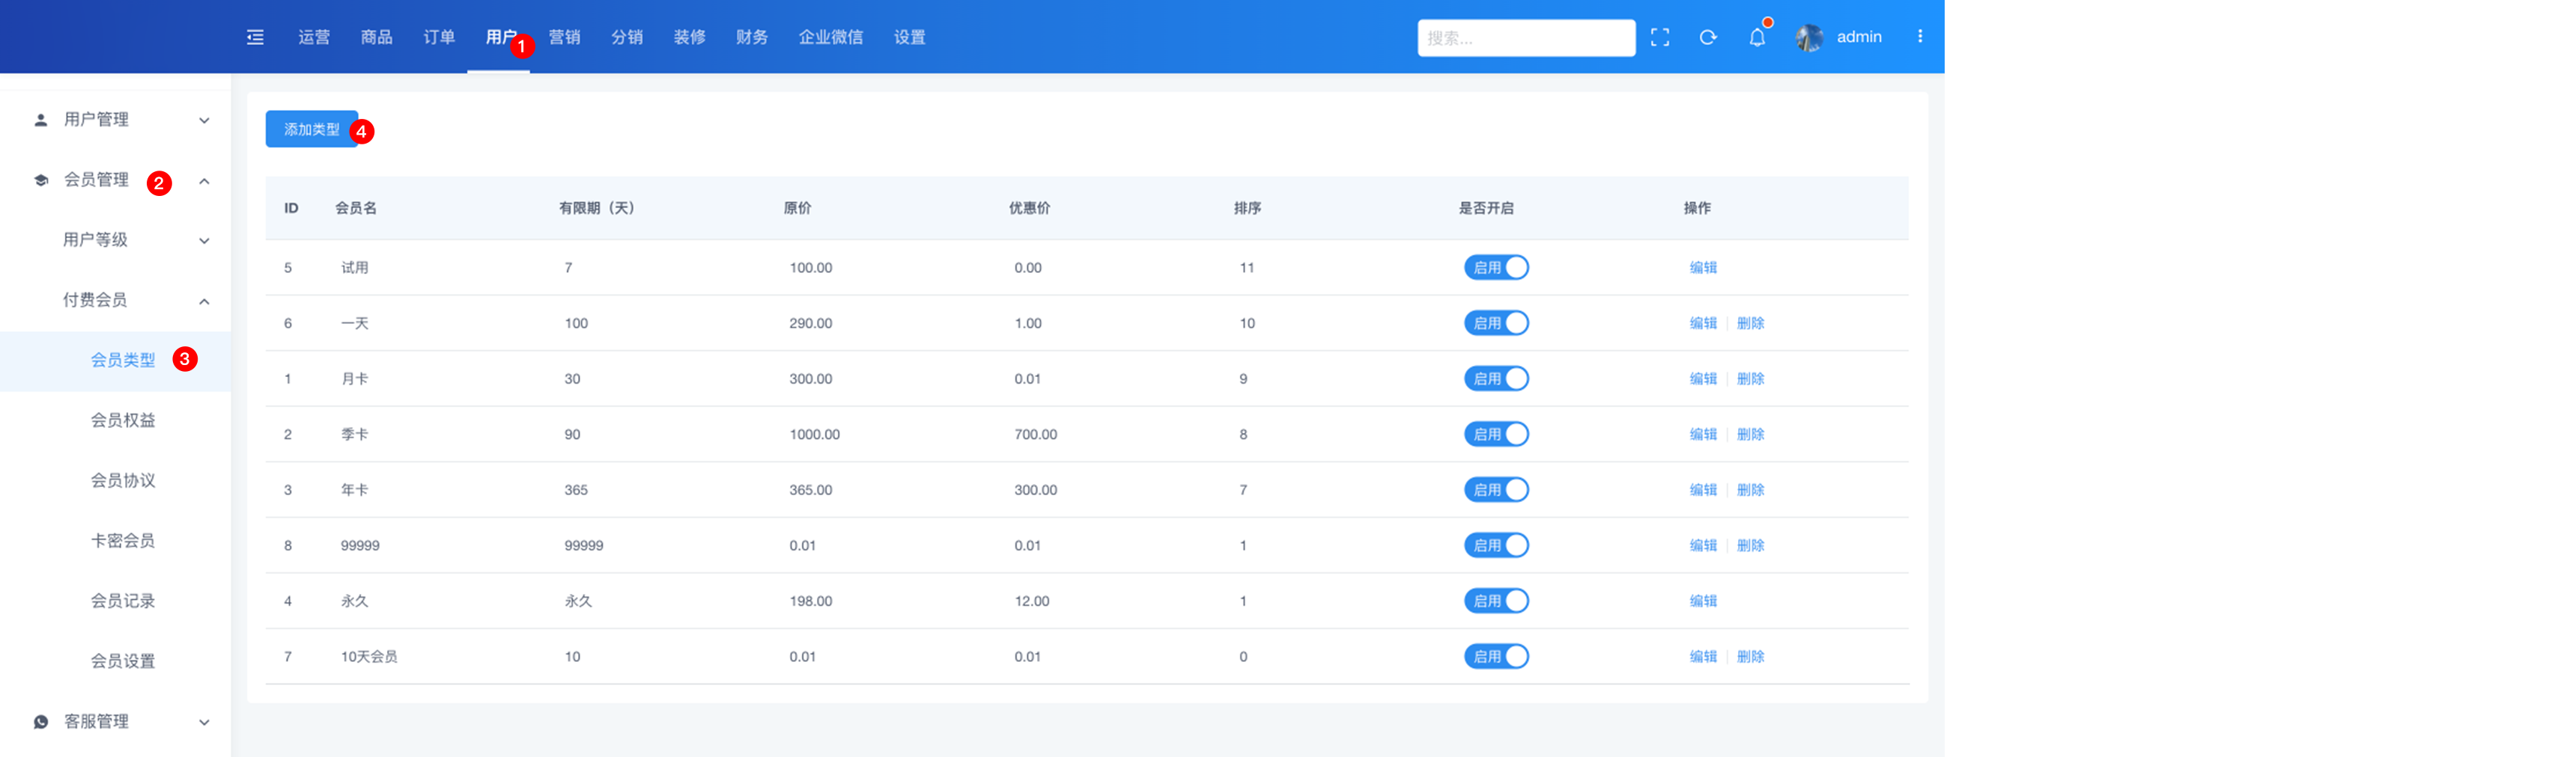Click the 客服管理 chat icon
Viewport: 2549px width, 757px height.
click(40, 721)
